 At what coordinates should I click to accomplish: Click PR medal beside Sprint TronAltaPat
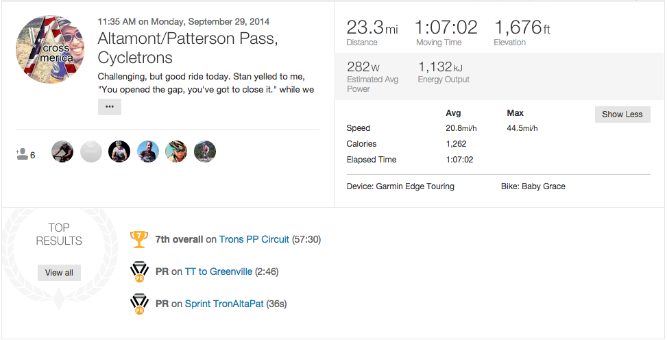tap(138, 304)
